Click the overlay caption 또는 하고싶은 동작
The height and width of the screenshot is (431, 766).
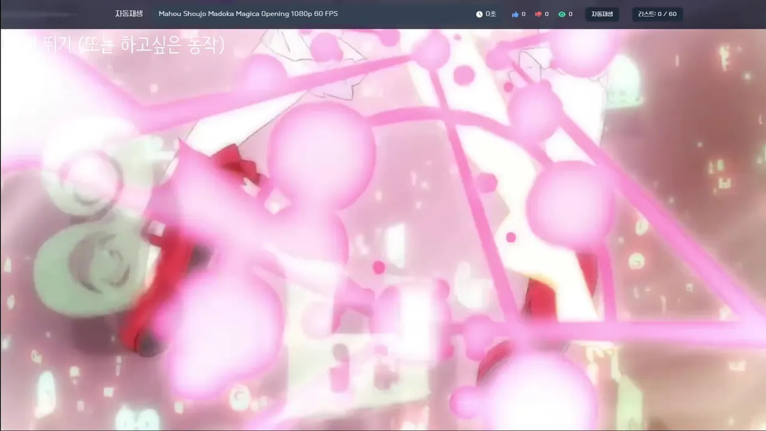(152, 45)
